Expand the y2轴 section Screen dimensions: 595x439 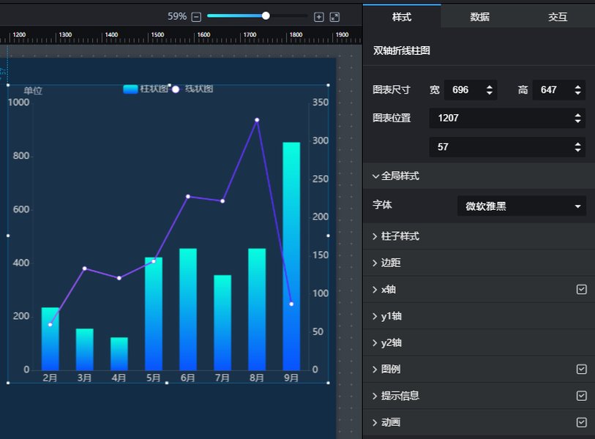coord(479,342)
